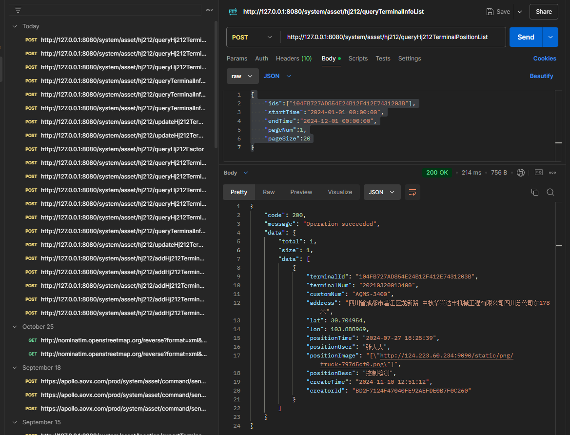Viewport: 570px width, 435px height.
Task: Open the POST method dropdown
Action: coord(252,37)
